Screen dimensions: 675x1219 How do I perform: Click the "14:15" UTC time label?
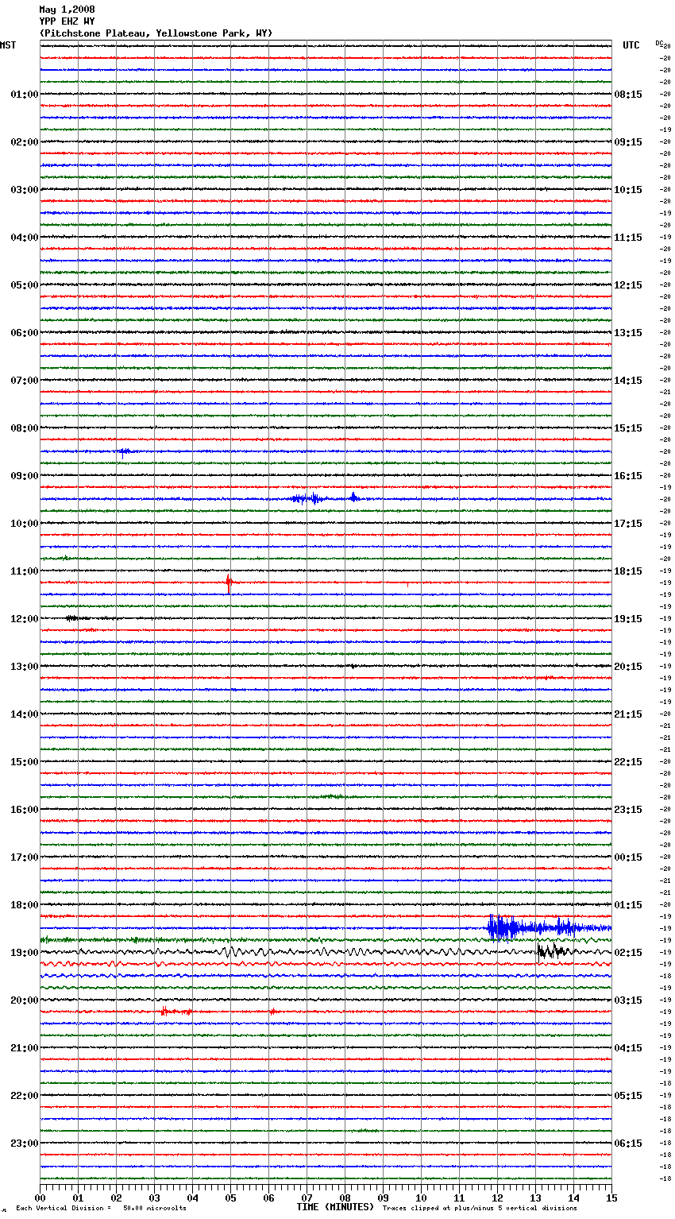(628, 381)
